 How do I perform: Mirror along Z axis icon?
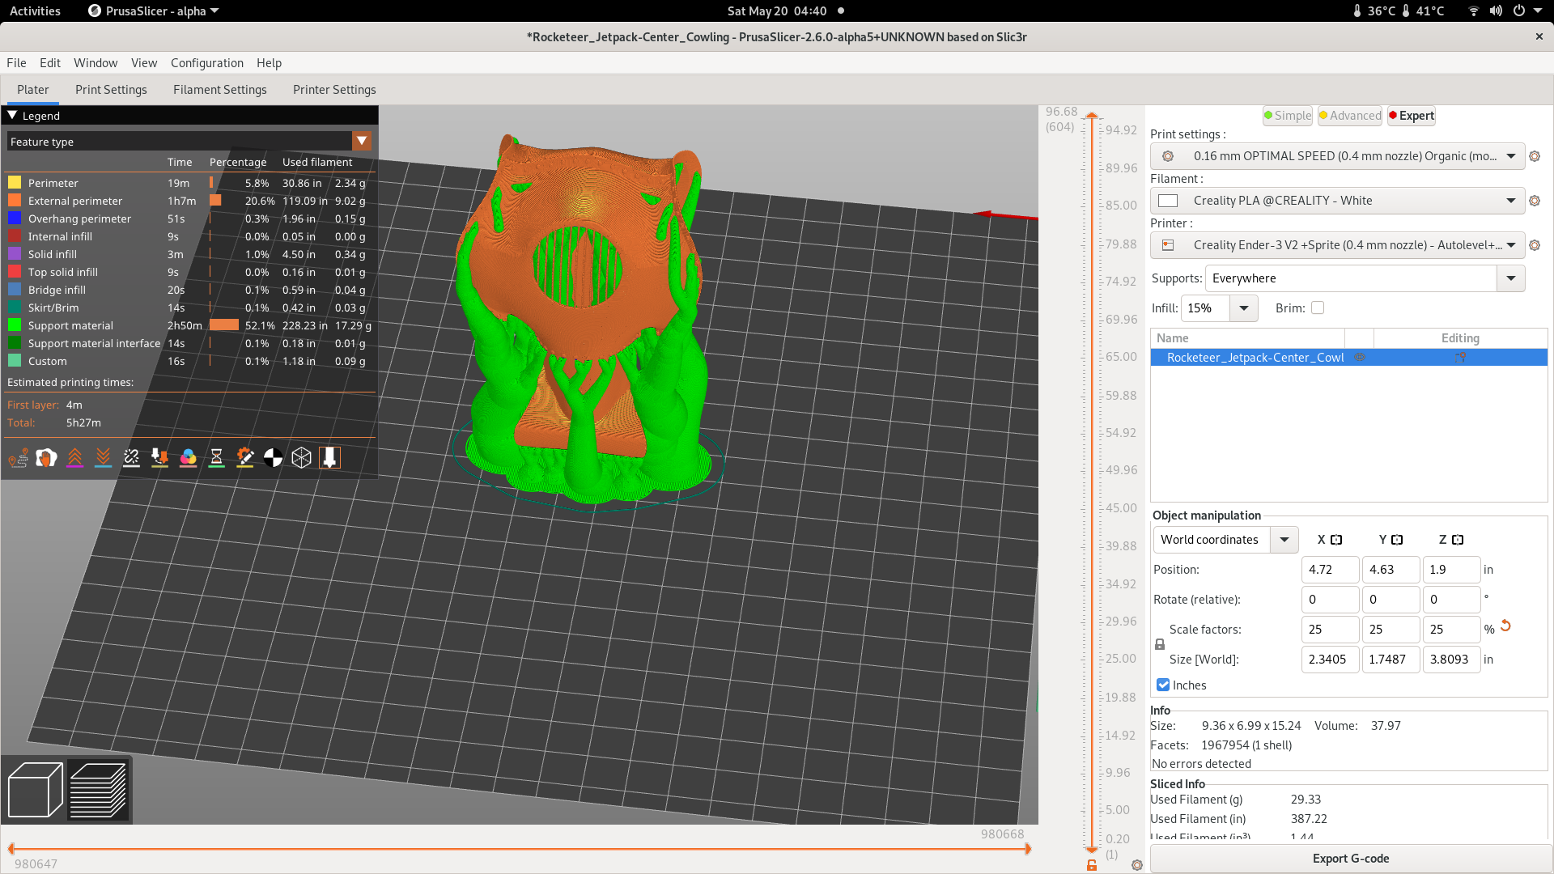[1458, 540]
